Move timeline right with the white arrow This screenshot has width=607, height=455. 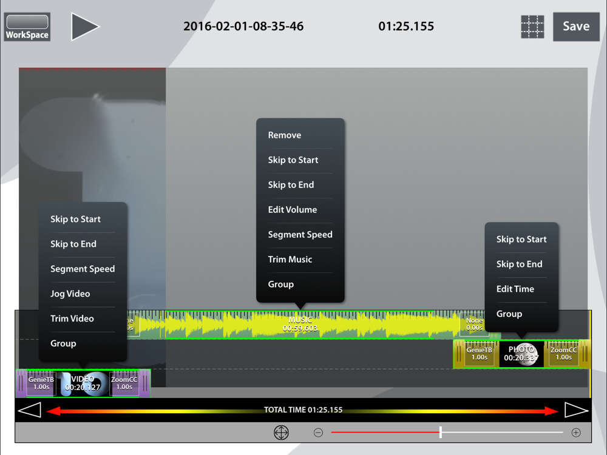pos(577,410)
